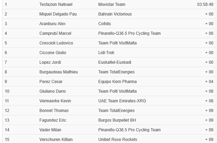This screenshot has height=143, width=217.
Task: Select the Cofidis team cell
Action: pos(104,24)
